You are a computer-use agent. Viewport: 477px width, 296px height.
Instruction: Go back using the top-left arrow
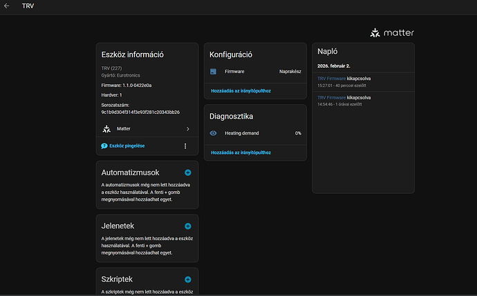[x=7, y=6]
